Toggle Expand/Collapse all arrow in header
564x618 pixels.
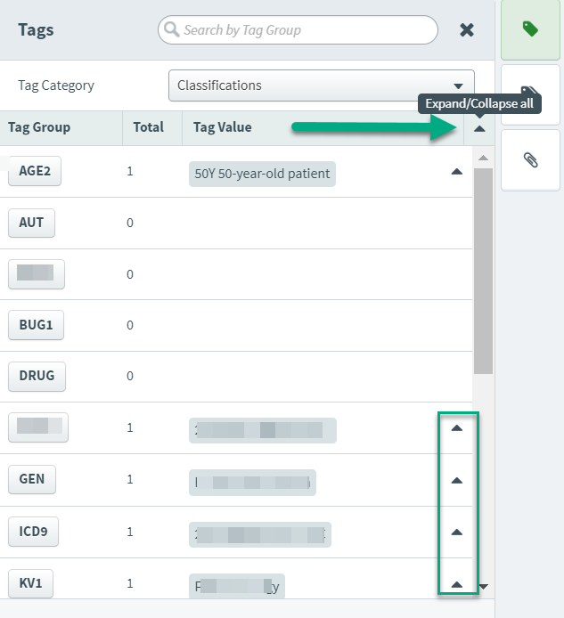(x=479, y=129)
